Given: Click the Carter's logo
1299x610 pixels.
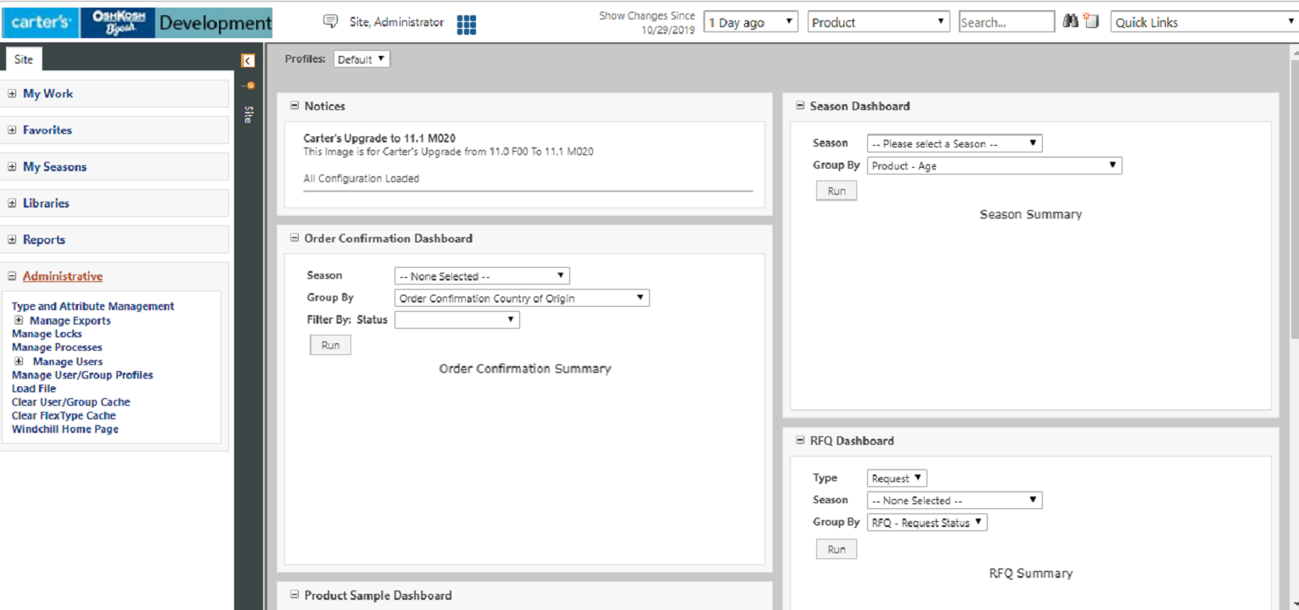Looking at the screenshot, I should (41, 23).
